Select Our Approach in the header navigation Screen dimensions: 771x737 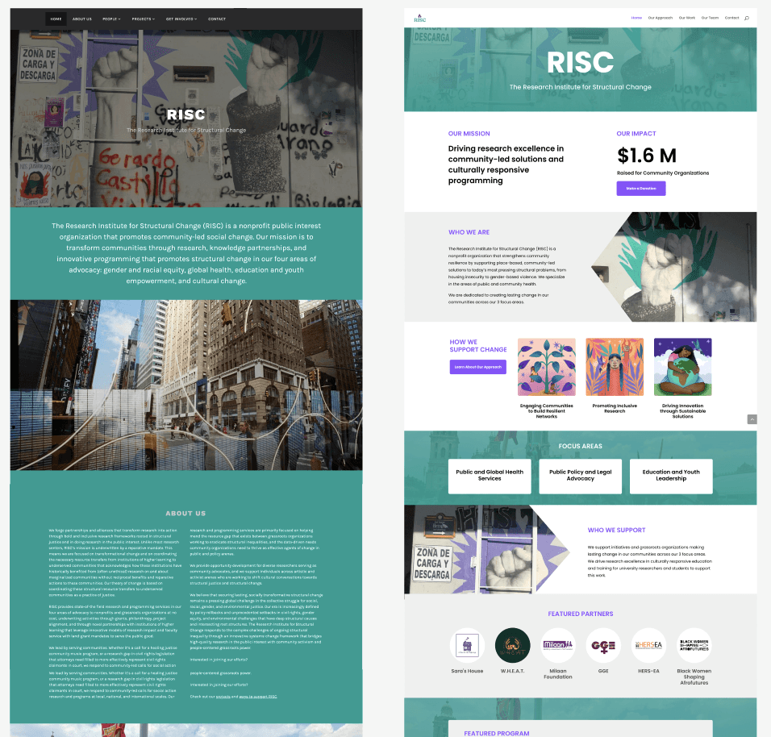661,17
